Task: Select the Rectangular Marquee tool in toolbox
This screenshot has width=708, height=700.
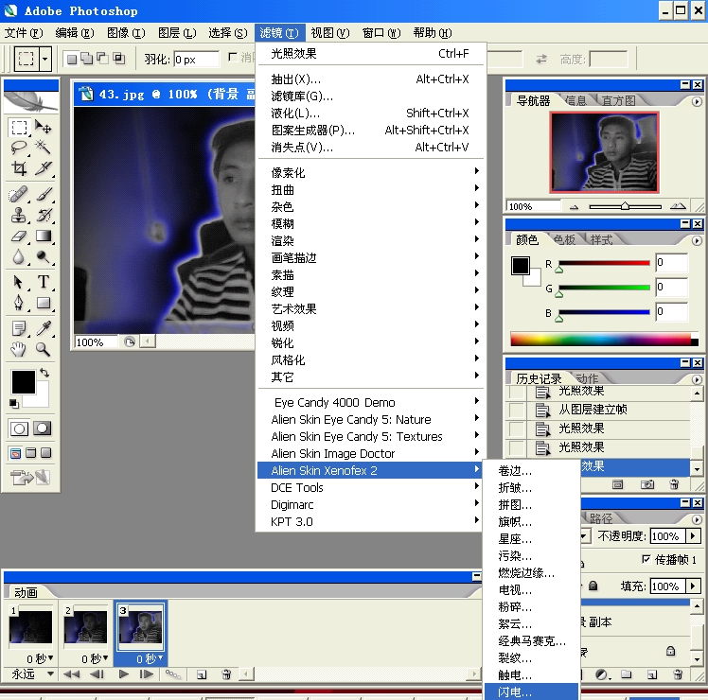Action: [19, 128]
